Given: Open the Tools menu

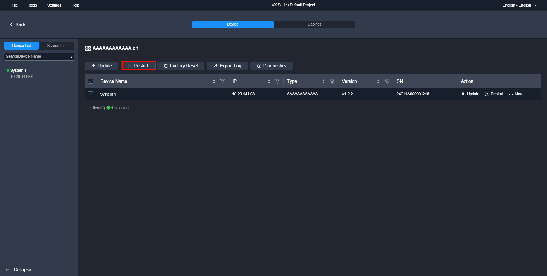Looking at the screenshot, I should (x=32, y=5).
